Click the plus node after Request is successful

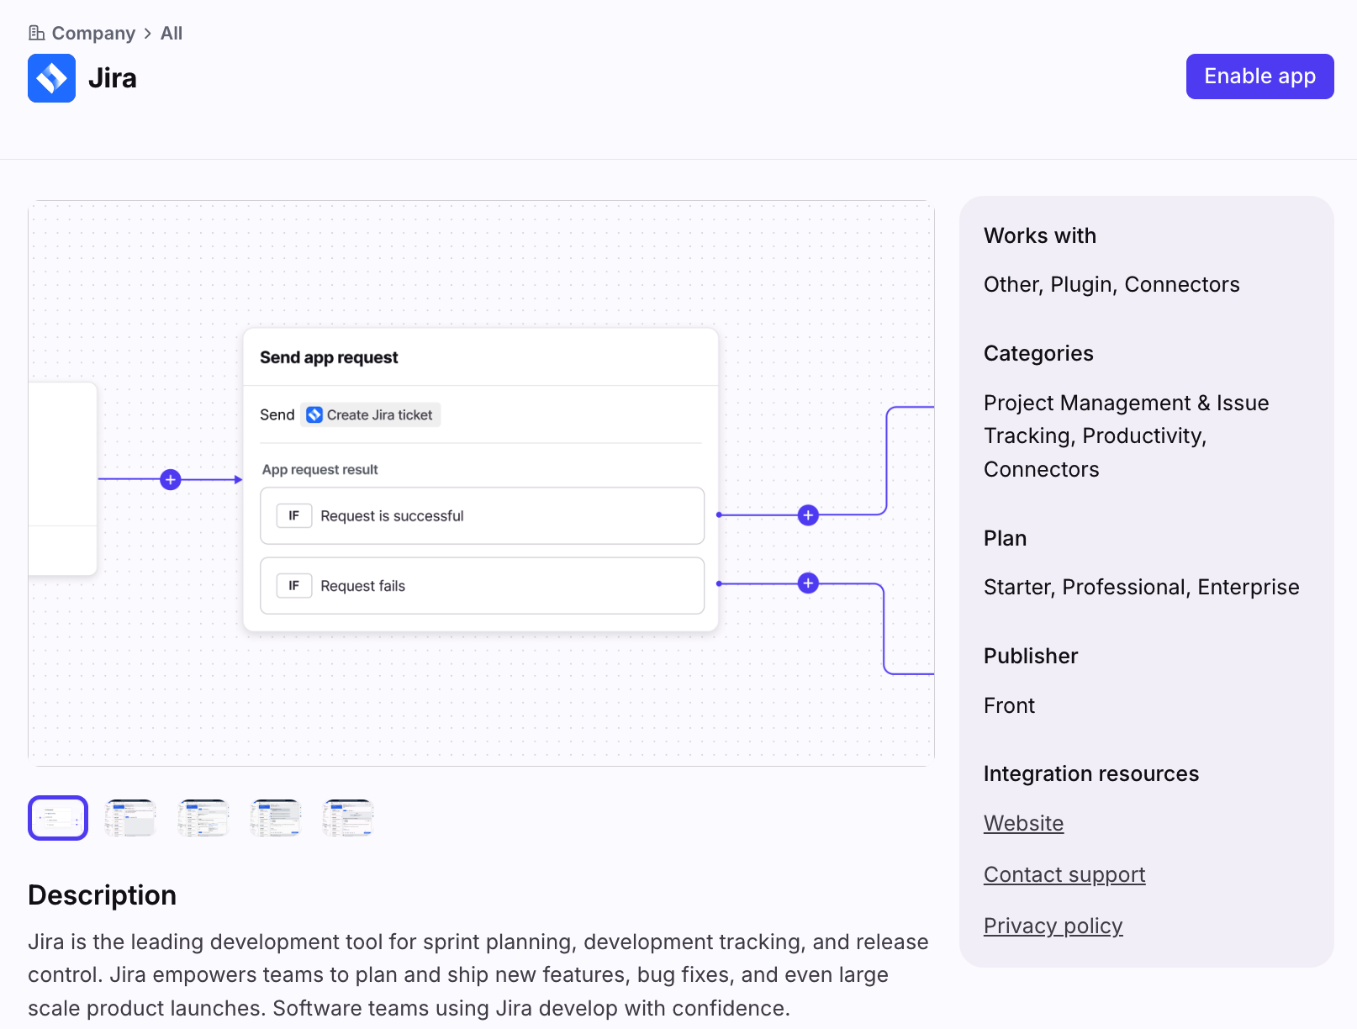tap(808, 515)
